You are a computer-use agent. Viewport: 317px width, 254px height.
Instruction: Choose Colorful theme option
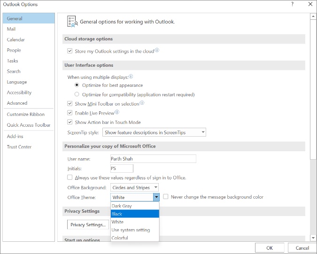pos(135,238)
